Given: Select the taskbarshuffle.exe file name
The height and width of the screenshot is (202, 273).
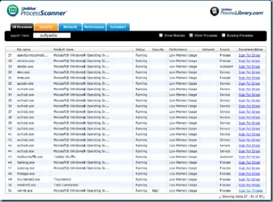Looking at the screenshot, I should point(30,157).
